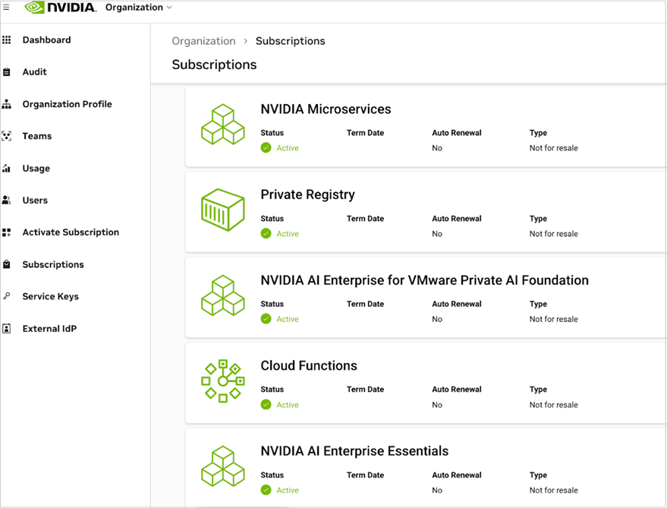The image size is (667, 508).
Task: Open External IdP settings
Action: tap(49, 329)
